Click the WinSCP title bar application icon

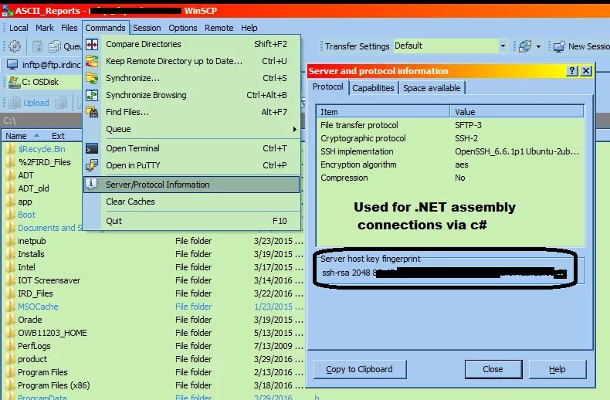(7, 11)
